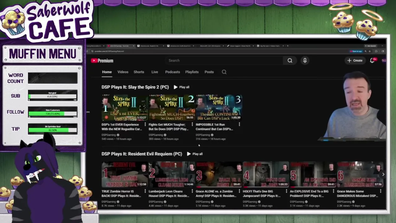
Task: Open Slay the Spire II part 3 thumbnail
Action: click(219, 107)
